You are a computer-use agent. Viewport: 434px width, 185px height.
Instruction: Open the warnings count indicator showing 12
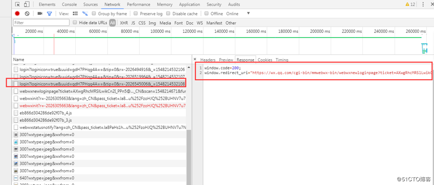[x=410, y=5]
